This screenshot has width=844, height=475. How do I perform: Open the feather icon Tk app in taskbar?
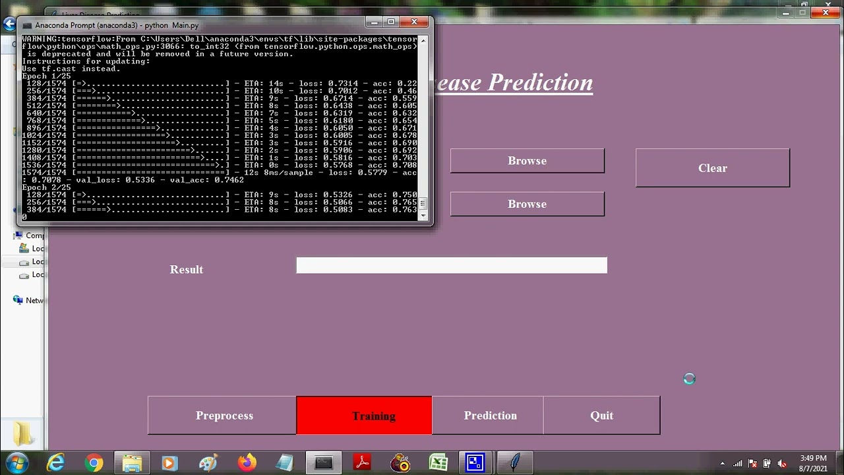coord(515,463)
